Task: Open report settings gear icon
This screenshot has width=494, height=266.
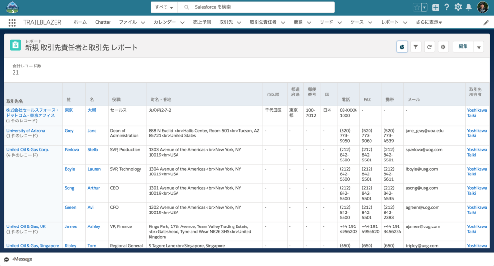Action: (x=443, y=47)
